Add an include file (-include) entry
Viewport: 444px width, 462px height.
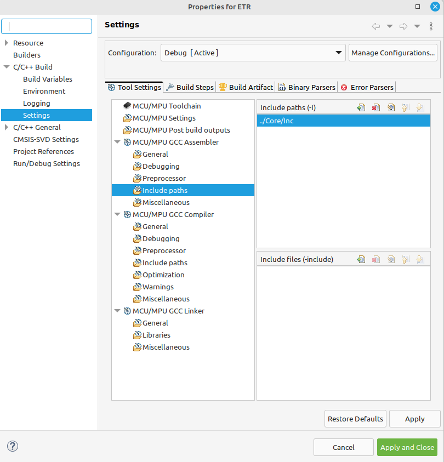click(x=361, y=259)
